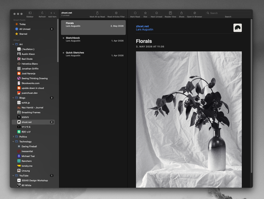264x199 pixels.
Task: Click the sidebar scrollbar
Action: (58, 40)
